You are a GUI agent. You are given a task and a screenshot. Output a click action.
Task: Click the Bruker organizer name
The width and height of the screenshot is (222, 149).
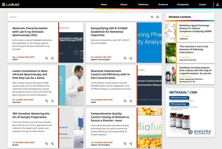(x=15, y=145)
